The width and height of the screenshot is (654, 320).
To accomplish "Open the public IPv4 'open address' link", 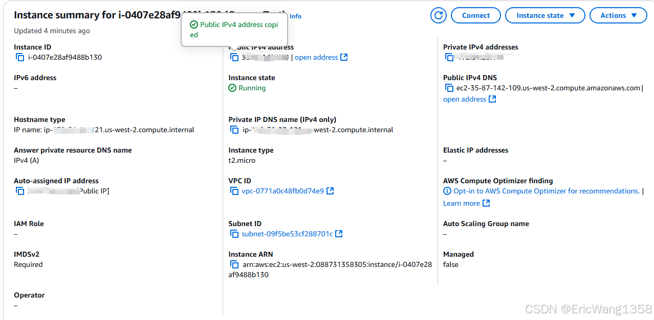I will point(316,57).
